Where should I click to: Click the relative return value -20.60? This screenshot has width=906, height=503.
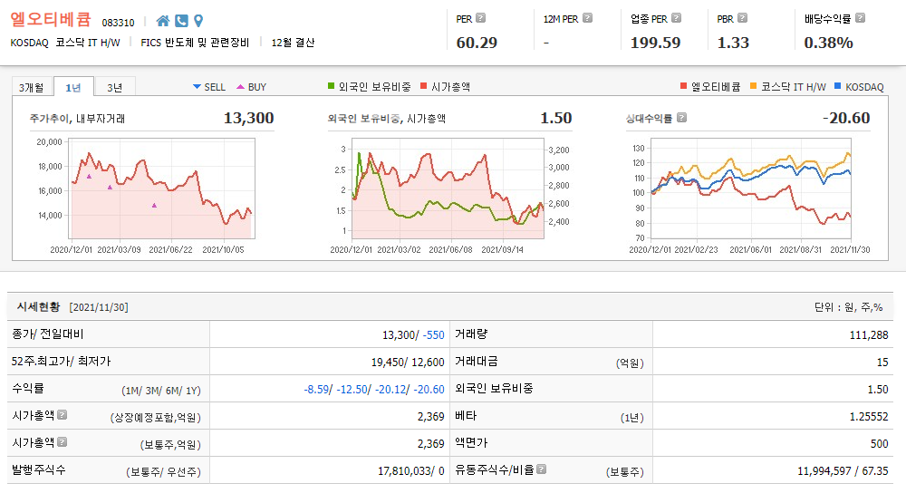click(846, 118)
